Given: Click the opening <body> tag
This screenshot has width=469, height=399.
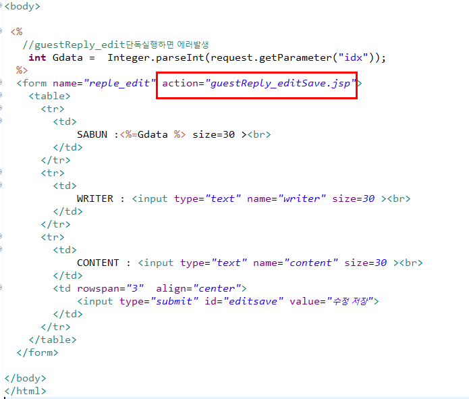Looking at the screenshot, I should click(x=22, y=6).
